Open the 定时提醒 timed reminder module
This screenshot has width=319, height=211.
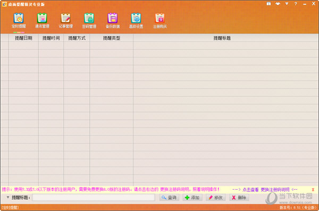click(19, 21)
